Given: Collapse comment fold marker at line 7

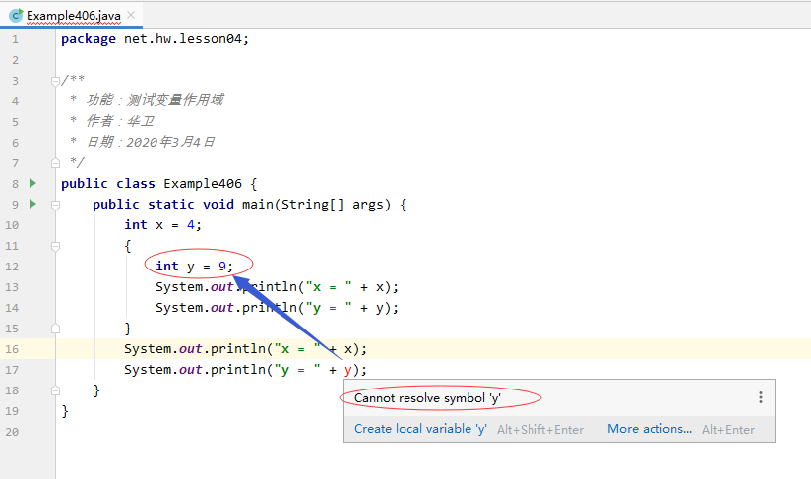Looking at the screenshot, I should [55, 163].
